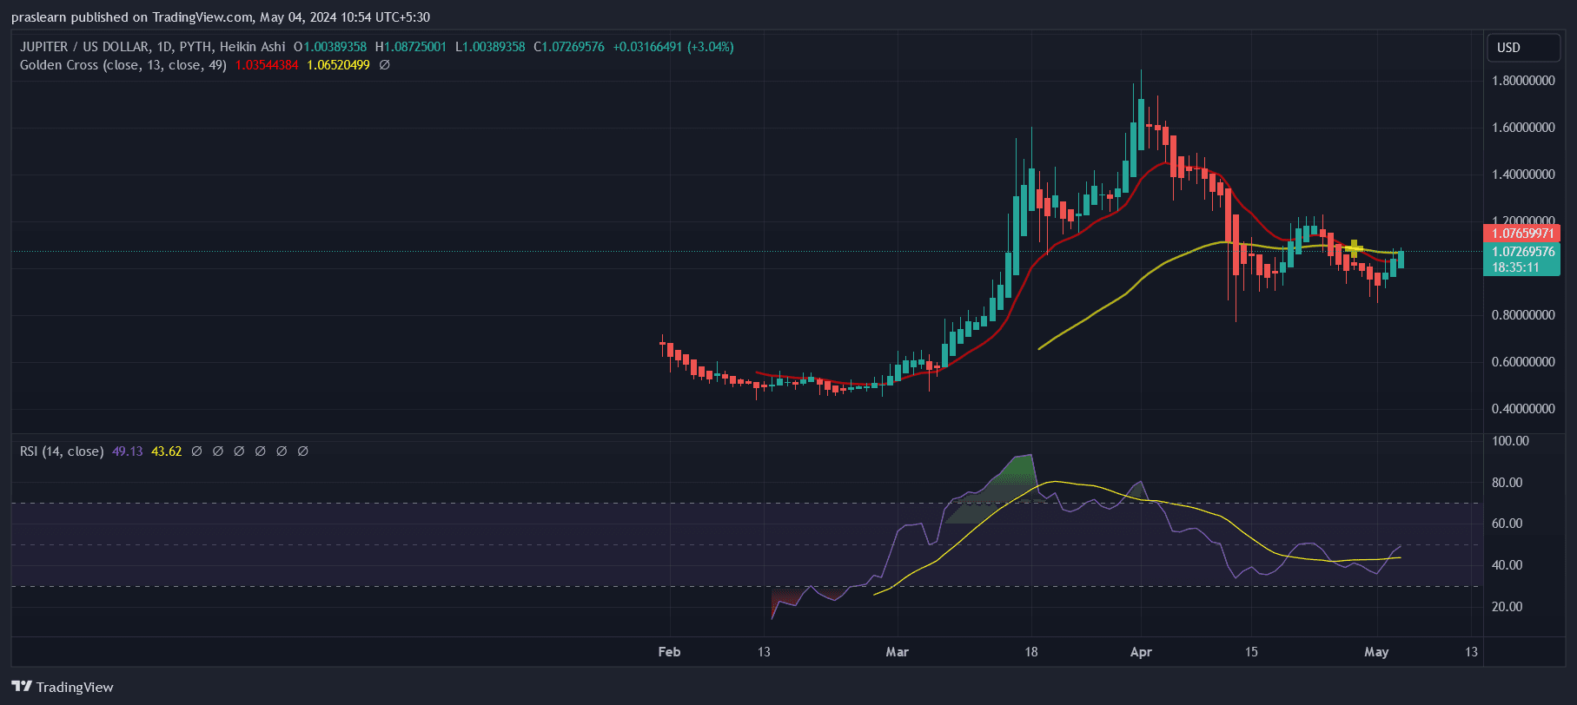Open the RSI (14, close) indicator legend
This screenshot has width=1577, height=705.
click(62, 451)
